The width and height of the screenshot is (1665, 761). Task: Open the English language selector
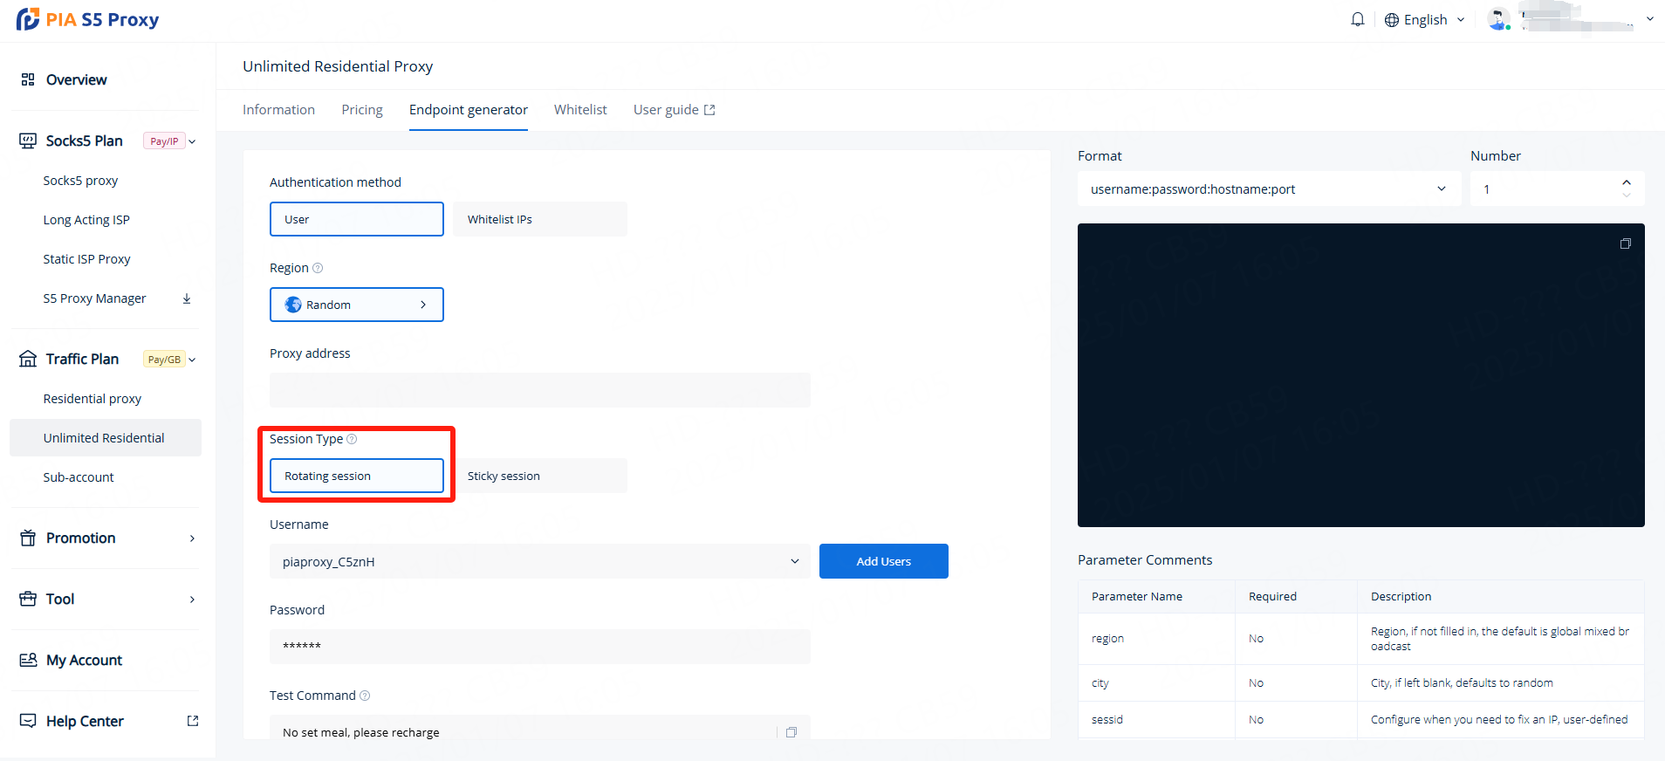coord(1424,20)
